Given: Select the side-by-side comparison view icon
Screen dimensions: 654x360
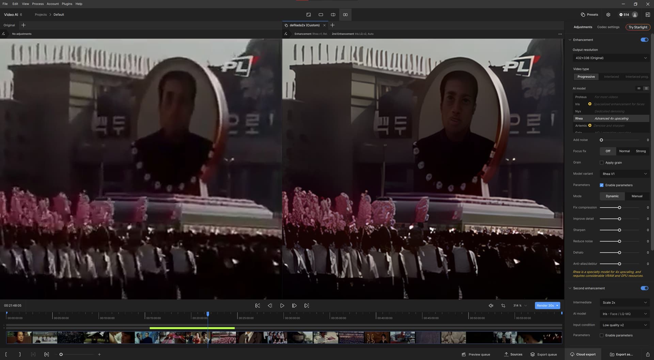Looking at the screenshot, I should coord(345,15).
